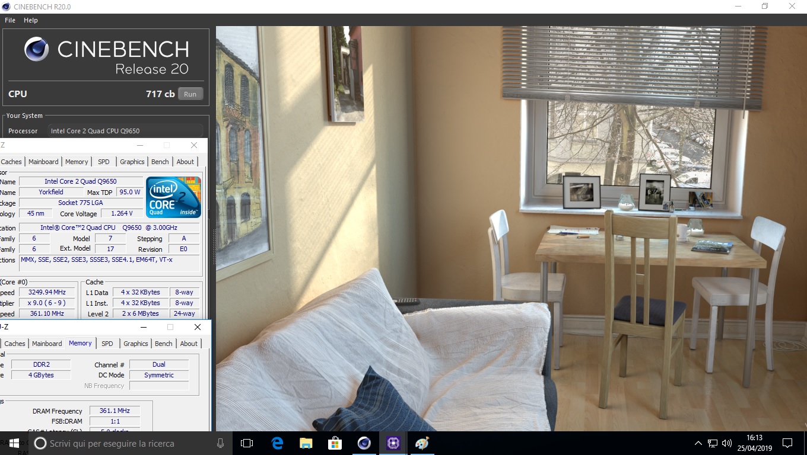The width and height of the screenshot is (807, 455).
Task: Open Microsoft Store from the taskbar
Action: tap(335, 443)
